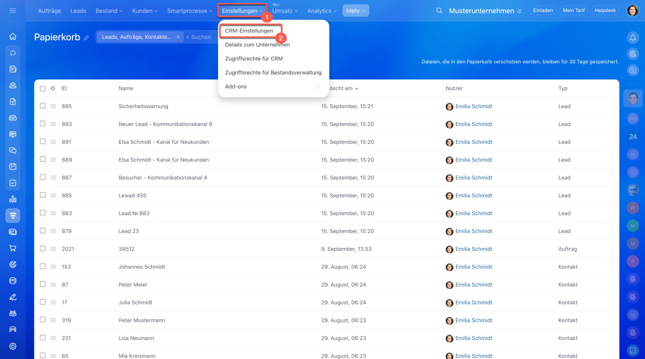Viewport: 645px width, 359px height.
Task: Check the checkbox for row 2021
Action: [42, 248]
